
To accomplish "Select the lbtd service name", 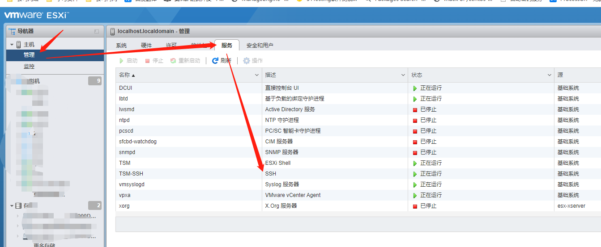I will (x=123, y=99).
